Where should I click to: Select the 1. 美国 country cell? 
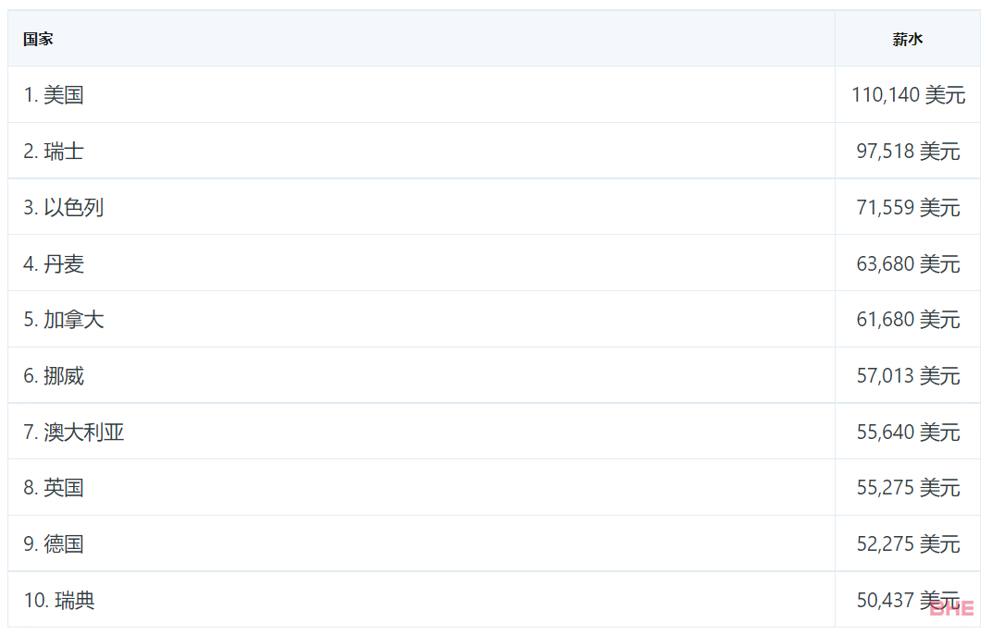point(54,95)
